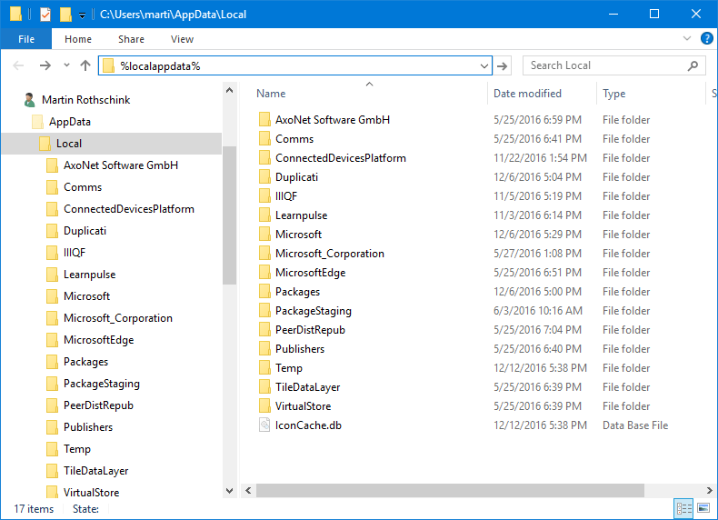Go forward with the Forward arrow
This screenshot has width=718, height=520.
click(x=45, y=66)
